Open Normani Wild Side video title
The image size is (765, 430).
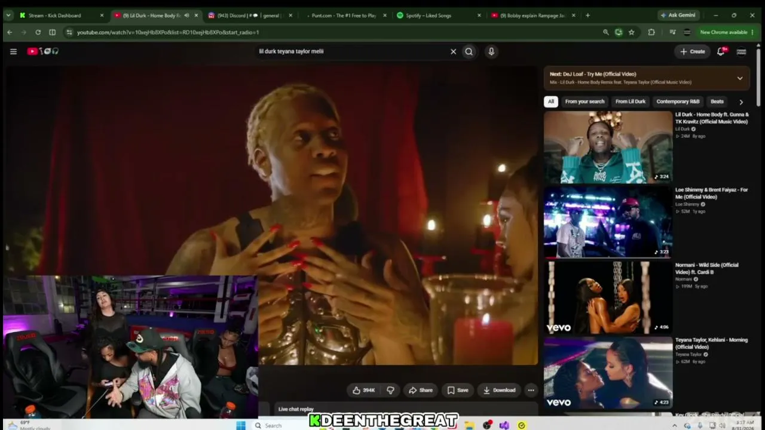(x=707, y=268)
